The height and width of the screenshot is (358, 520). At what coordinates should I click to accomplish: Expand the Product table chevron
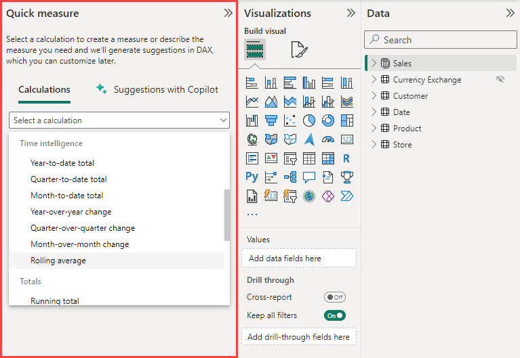(x=374, y=128)
